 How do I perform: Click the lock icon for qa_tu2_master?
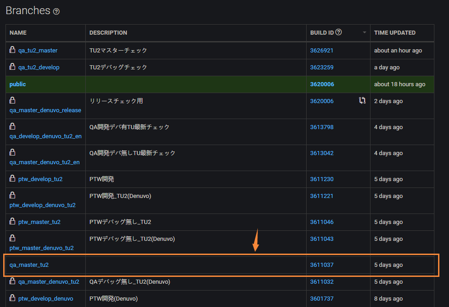12,50
